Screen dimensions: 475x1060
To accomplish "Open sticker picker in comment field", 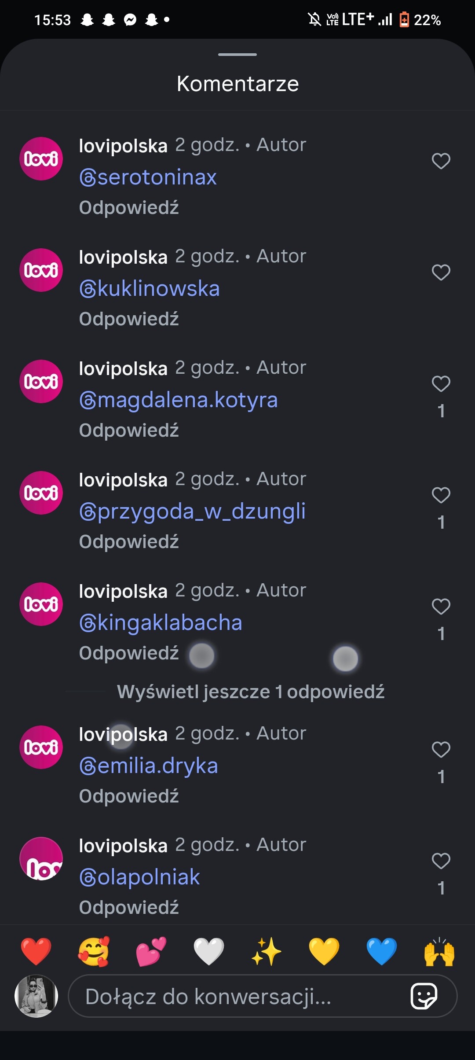I will pos(424,996).
